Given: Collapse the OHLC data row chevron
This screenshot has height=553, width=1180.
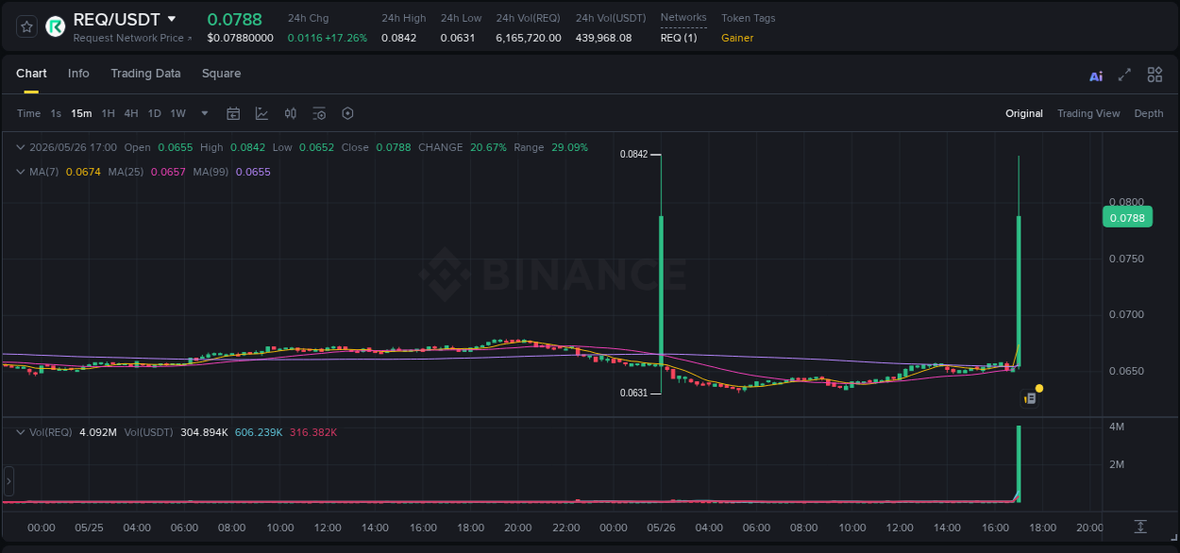Looking at the screenshot, I should [21, 147].
